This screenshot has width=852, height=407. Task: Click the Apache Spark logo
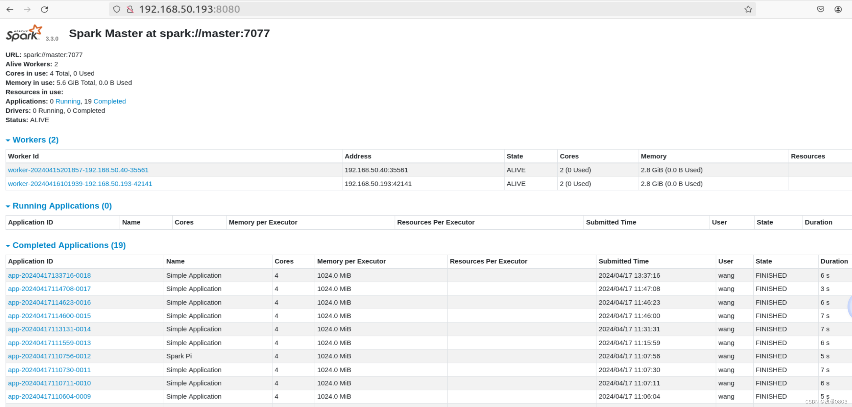click(24, 33)
